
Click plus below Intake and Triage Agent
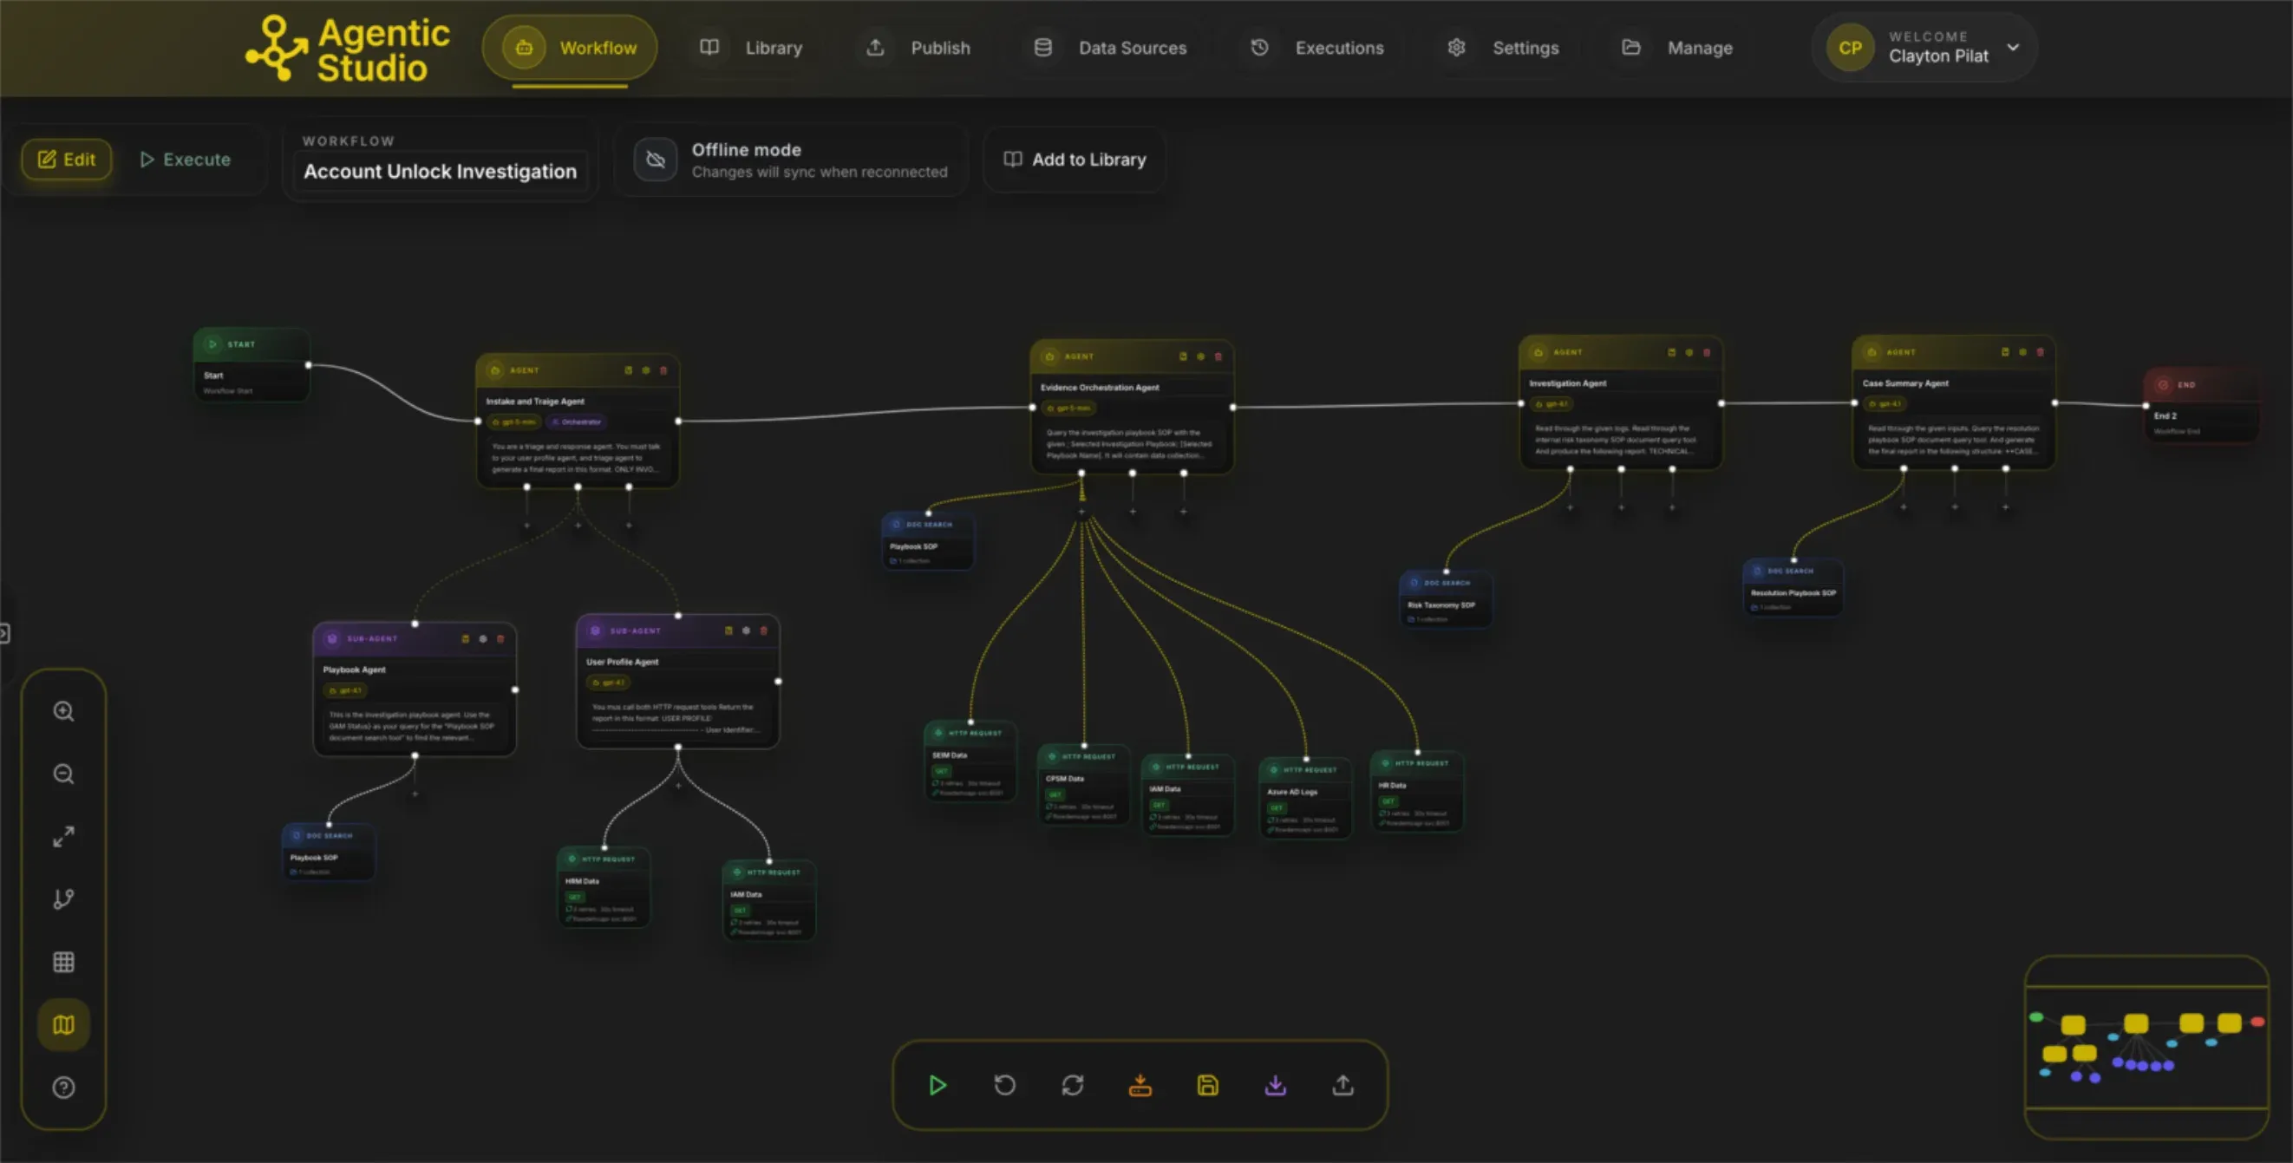[x=578, y=525]
